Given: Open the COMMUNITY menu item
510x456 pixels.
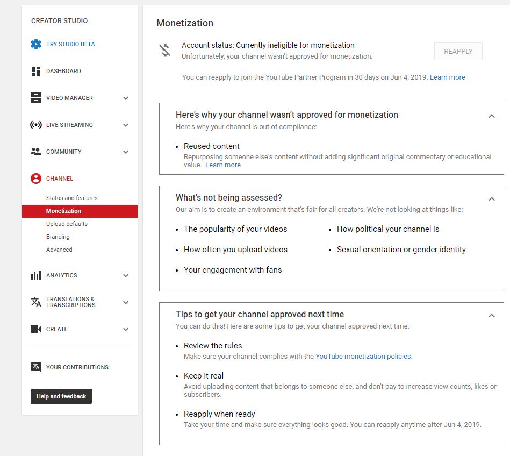Looking at the screenshot, I should pos(64,152).
